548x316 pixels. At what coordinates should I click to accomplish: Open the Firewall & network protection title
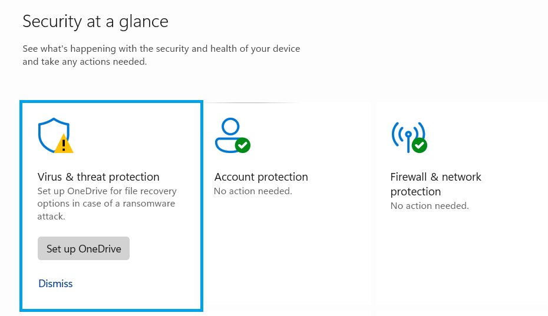pyautogui.click(x=435, y=184)
